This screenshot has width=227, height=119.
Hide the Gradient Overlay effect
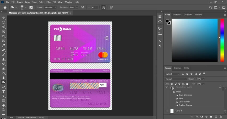click(177, 105)
